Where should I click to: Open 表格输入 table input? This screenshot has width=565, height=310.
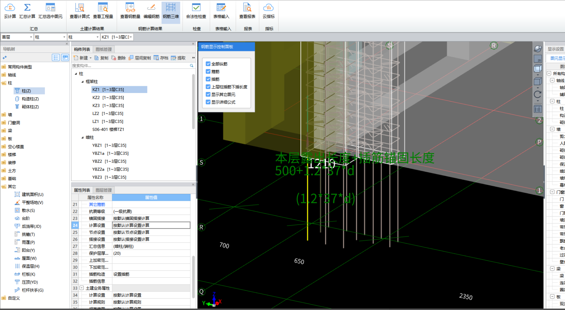click(x=221, y=11)
